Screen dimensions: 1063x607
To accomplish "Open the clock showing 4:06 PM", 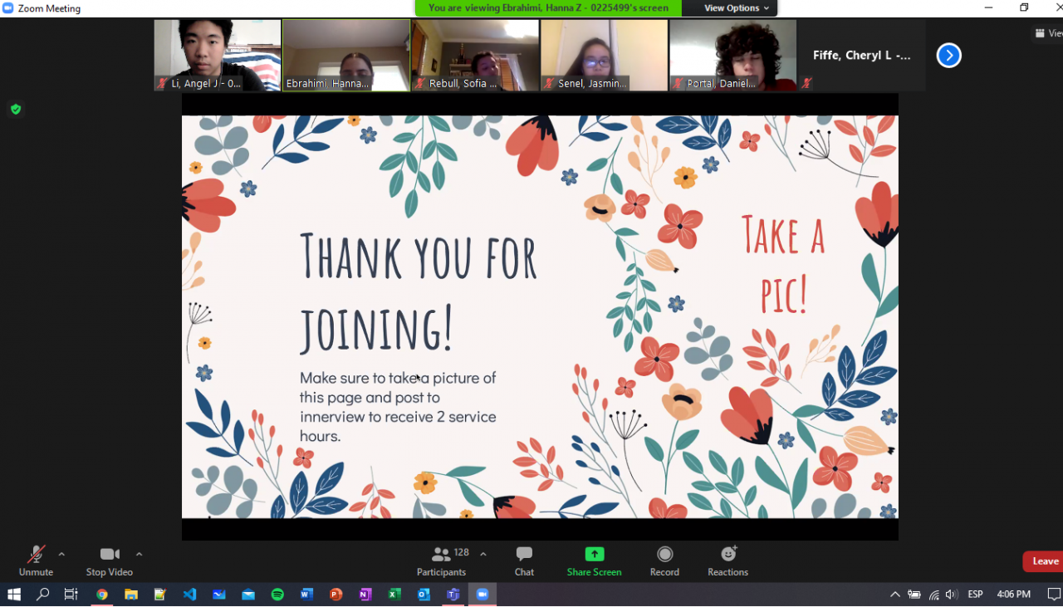I will (x=1013, y=595).
